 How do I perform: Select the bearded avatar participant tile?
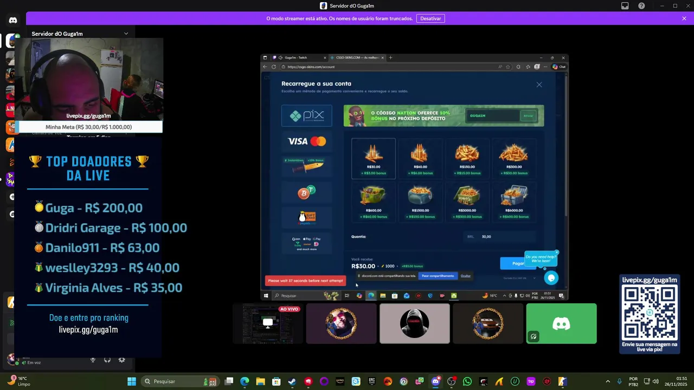(x=341, y=323)
